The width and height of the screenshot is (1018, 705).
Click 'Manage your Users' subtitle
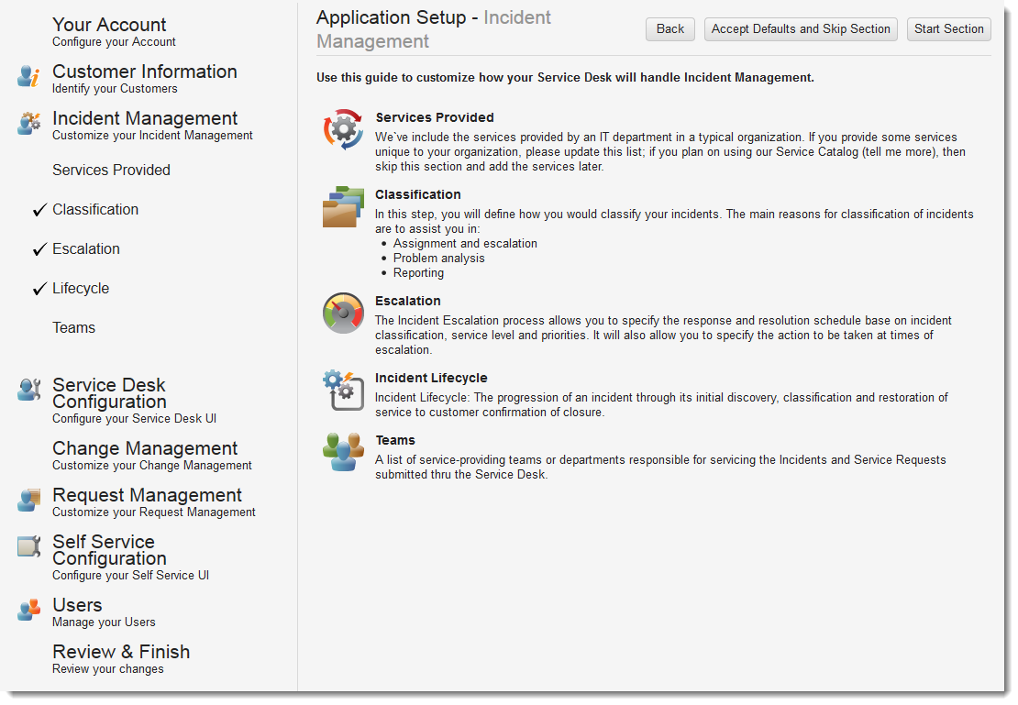(104, 622)
